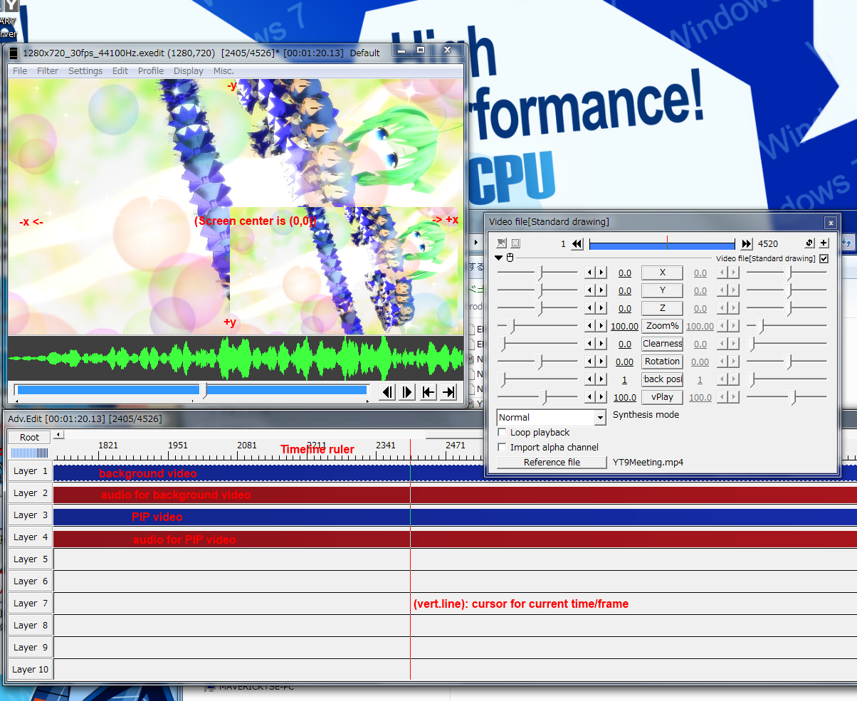
Task: Step forward one frame in main window
Action: pos(408,392)
